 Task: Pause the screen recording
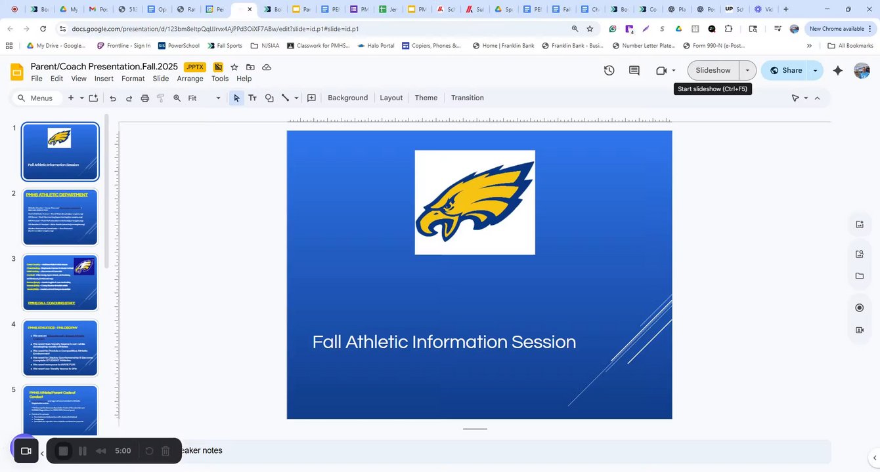pyautogui.click(x=82, y=451)
